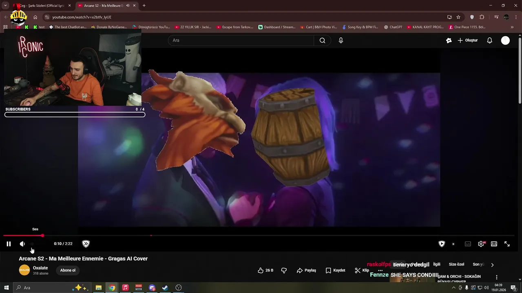
Task: Share the video via Paylaş
Action: (x=306, y=270)
